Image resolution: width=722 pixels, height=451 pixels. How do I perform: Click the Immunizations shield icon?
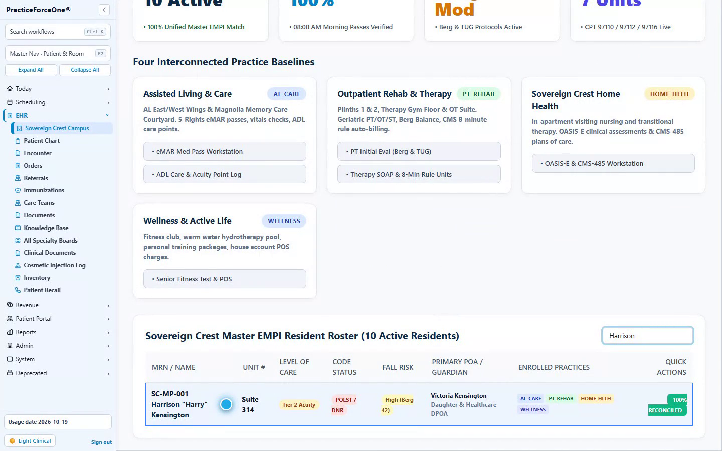point(18,190)
